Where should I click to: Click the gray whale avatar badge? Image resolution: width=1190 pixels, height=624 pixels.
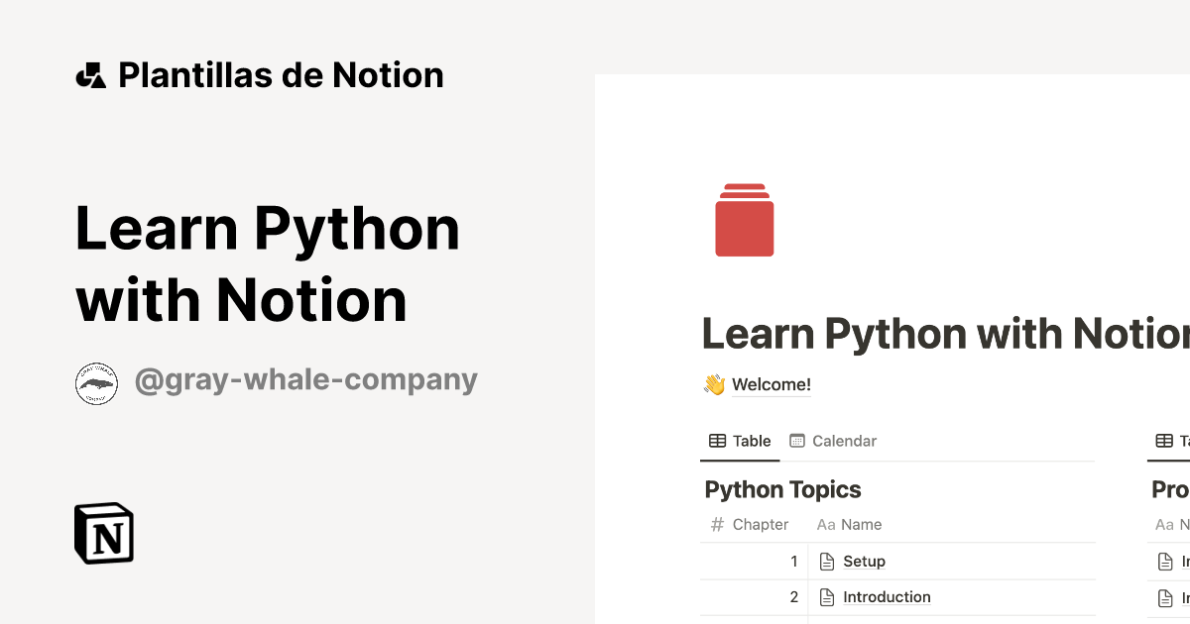pyautogui.click(x=96, y=381)
